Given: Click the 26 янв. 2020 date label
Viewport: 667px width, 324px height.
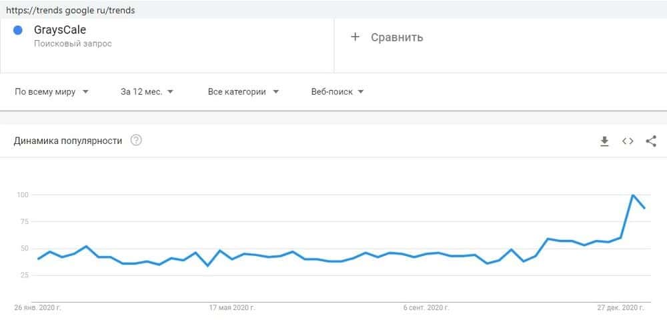Looking at the screenshot, I should coord(38,307).
